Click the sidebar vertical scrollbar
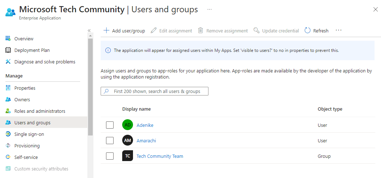This screenshot has height=178, width=381. (90, 86)
